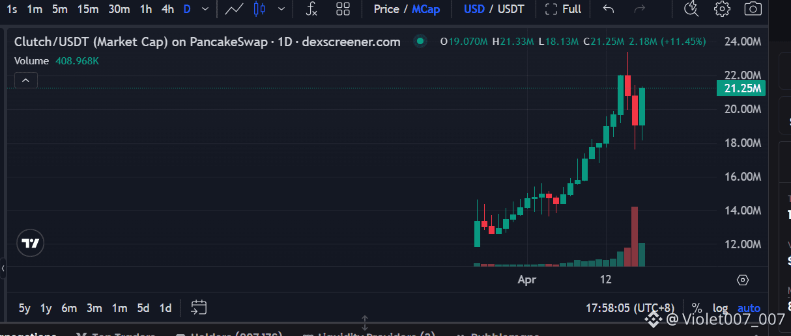
Task: Select the 21.25M current price label
Action: click(x=740, y=88)
